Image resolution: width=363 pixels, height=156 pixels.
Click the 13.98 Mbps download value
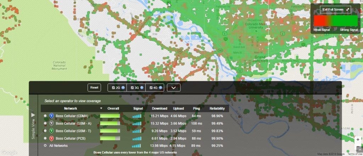click(159, 146)
